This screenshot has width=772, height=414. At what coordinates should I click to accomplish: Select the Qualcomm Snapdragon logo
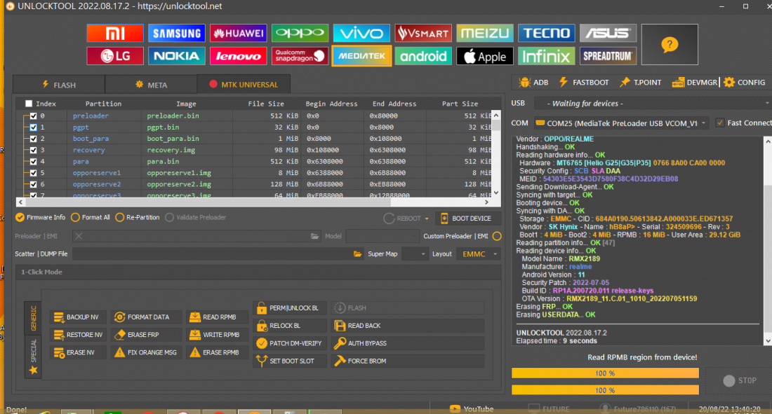coord(300,56)
